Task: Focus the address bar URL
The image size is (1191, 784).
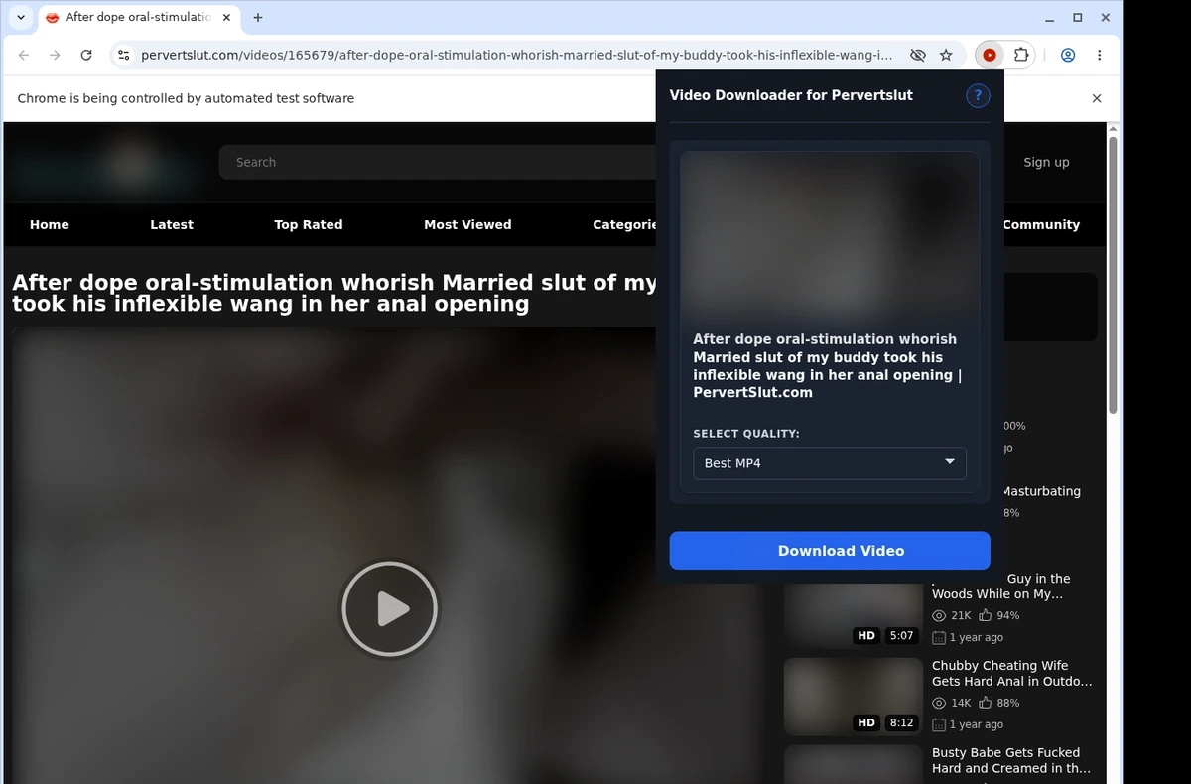Action: coord(516,56)
